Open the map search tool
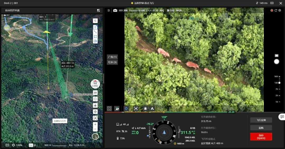This screenshot has height=149, width=285. [x=95, y=21]
